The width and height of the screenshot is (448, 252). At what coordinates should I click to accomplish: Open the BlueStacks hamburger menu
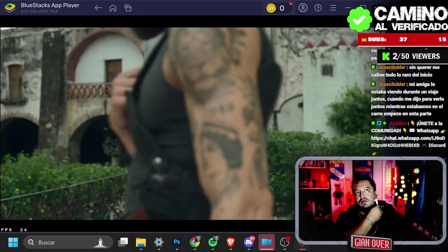point(333,8)
